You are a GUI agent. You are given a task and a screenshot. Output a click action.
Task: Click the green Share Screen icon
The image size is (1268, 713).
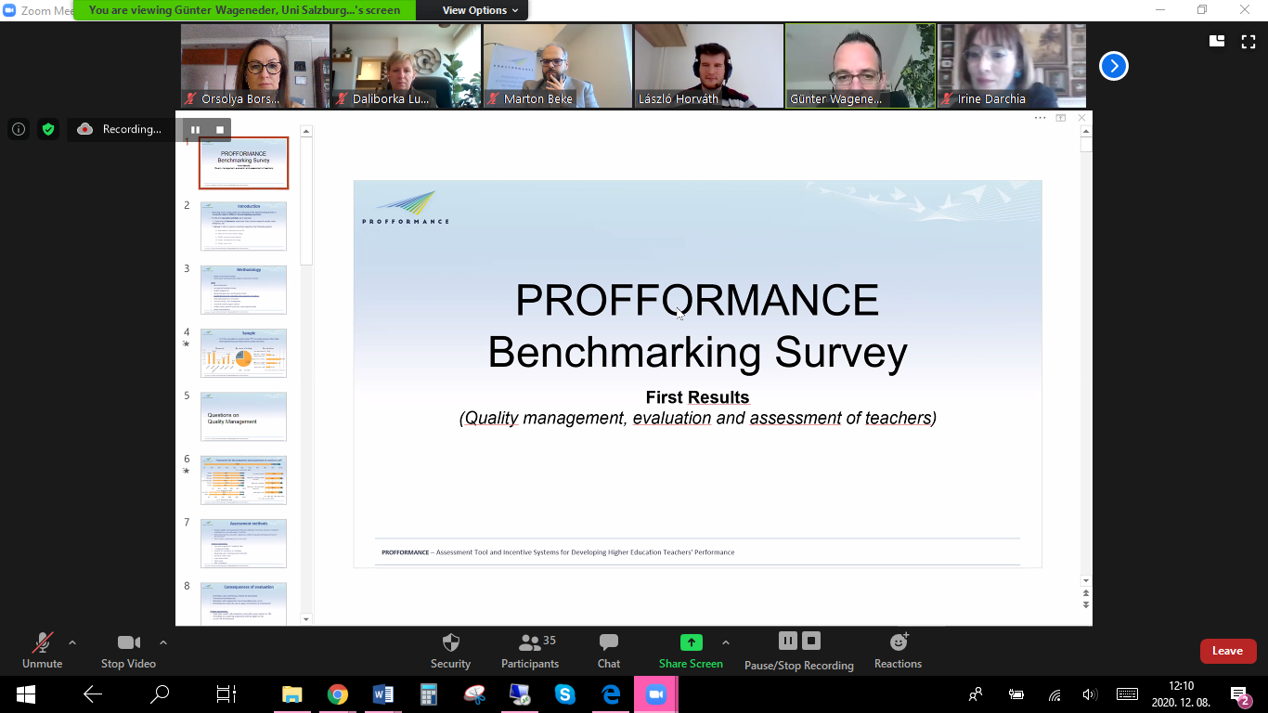click(691, 642)
